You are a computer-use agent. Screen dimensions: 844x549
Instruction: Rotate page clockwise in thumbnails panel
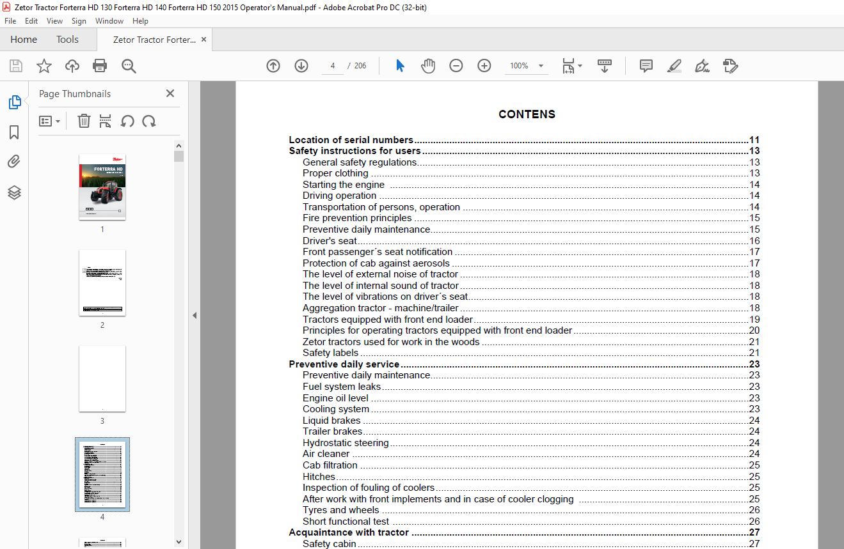[149, 121]
